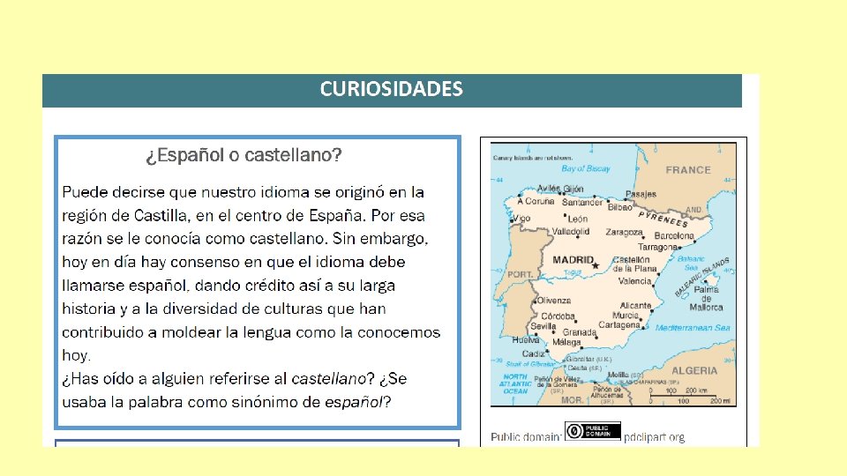This screenshot has height=476, width=847.
Task: Click the Bilbao label on map
Action: [619, 208]
